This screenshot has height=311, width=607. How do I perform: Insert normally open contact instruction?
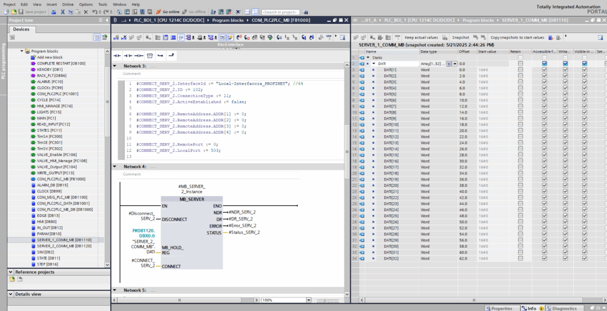click(x=117, y=56)
